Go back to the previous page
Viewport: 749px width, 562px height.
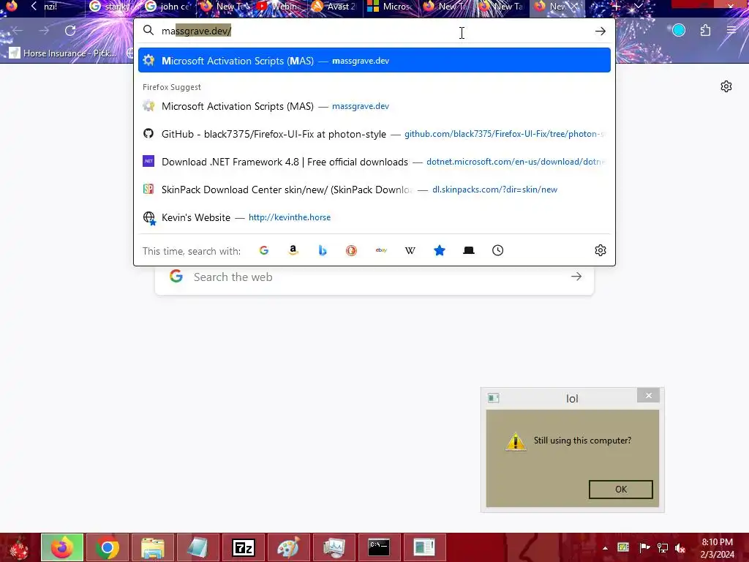click(x=18, y=31)
